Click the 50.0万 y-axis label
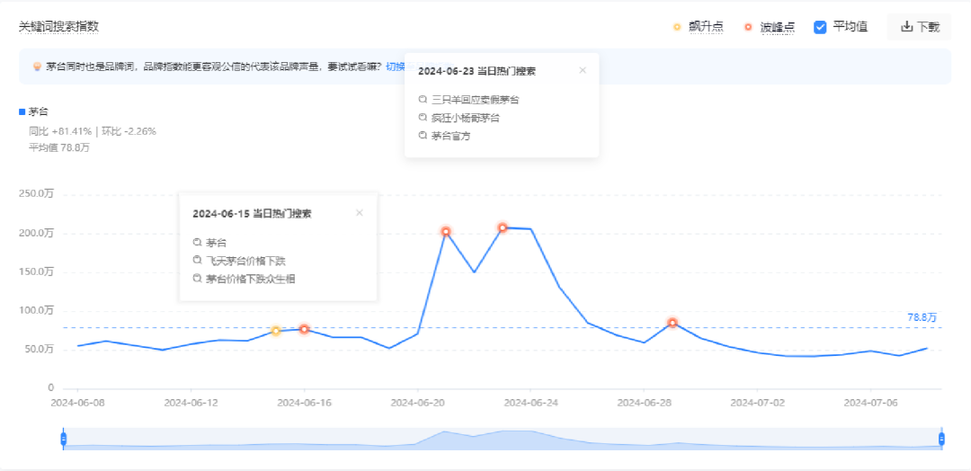 [x=39, y=349]
